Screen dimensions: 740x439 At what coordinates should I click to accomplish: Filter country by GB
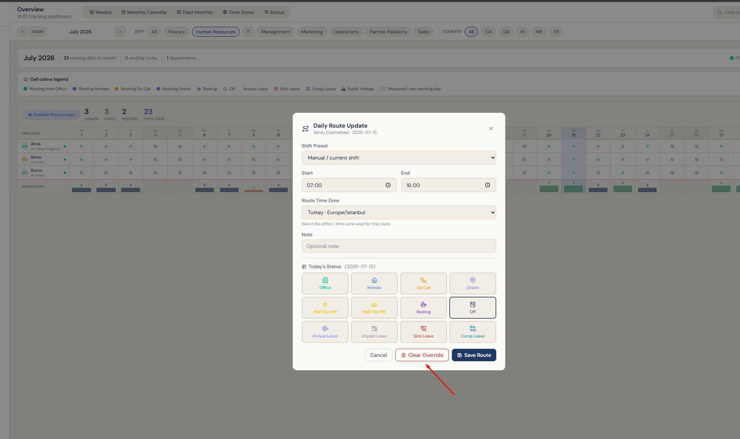(x=506, y=32)
